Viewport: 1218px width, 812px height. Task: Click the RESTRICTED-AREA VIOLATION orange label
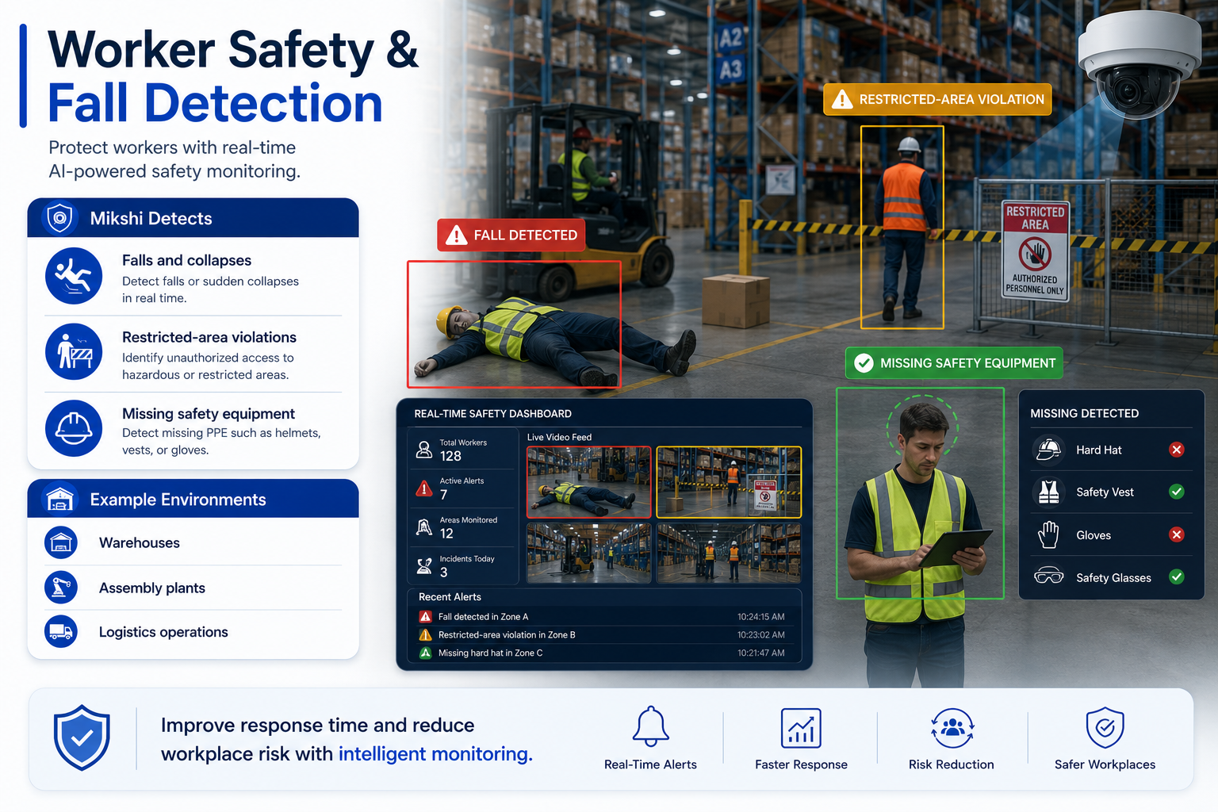937,99
